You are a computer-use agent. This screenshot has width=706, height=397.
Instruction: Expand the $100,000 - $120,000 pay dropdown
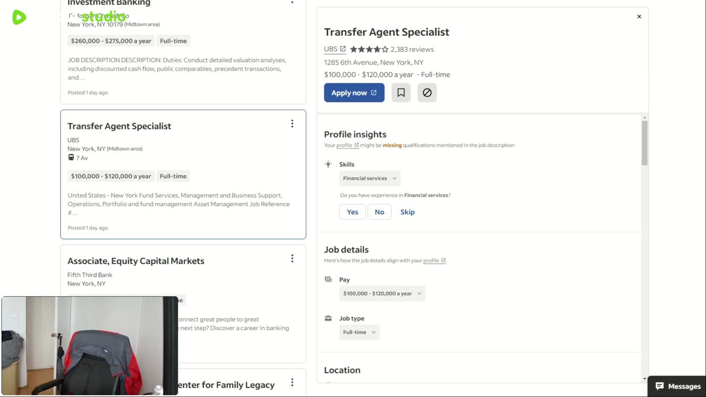pos(382,293)
